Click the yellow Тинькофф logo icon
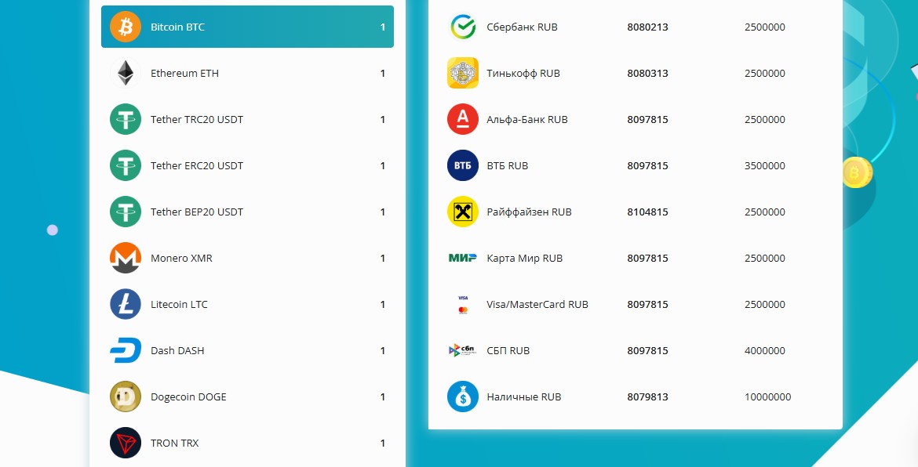Screen dimensions: 918x467 tap(462, 73)
